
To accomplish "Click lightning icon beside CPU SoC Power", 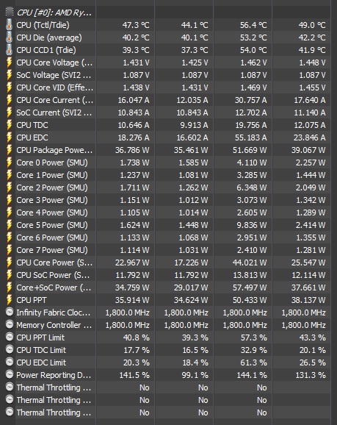I will tap(10, 274).
